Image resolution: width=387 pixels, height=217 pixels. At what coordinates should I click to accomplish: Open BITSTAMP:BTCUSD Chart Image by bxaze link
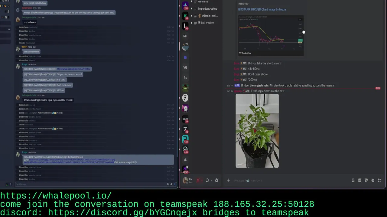coord(262,9)
